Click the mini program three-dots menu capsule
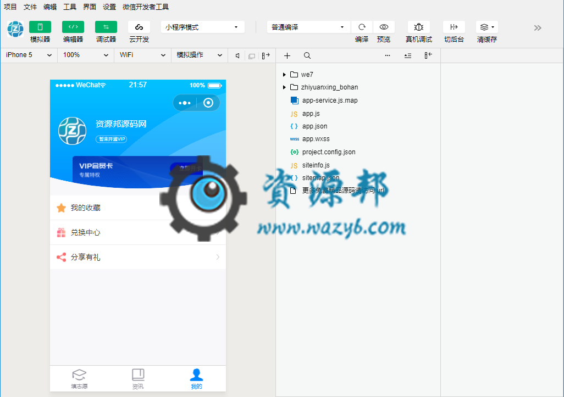Screen dimensions: 564x397 pyautogui.click(x=185, y=103)
